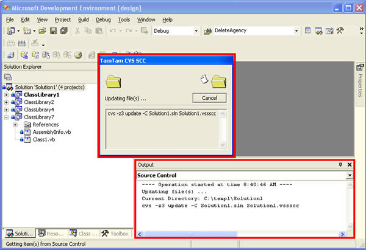
Task: Expand the References folder node
Action: click(15, 125)
